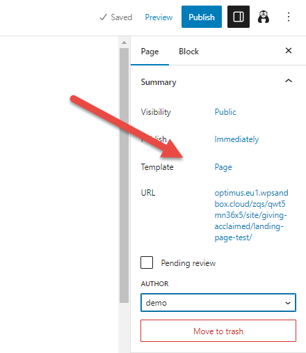This screenshot has width=306, height=353.
Task: Change visibility from Public
Action: [225, 112]
